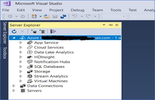The width and height of the screenshot is (155, 100).
Task: Expand the Cloud Services node
Action: pyautogui.click(x=21, y=47)
